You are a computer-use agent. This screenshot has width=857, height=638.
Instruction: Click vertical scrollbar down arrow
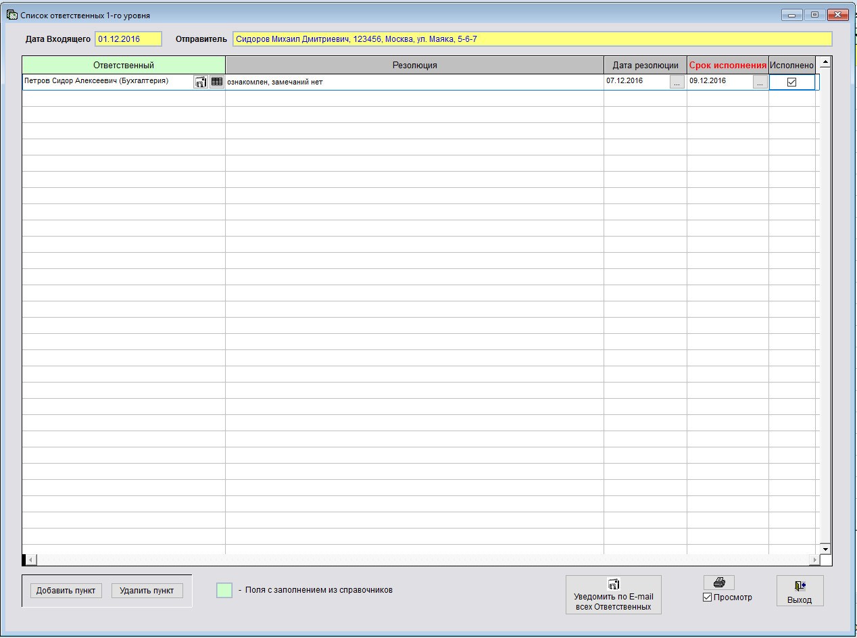tap(825, 549)
